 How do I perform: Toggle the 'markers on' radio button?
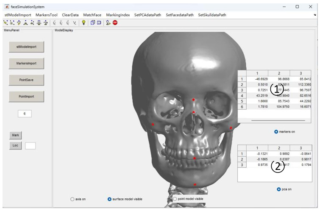276,132
